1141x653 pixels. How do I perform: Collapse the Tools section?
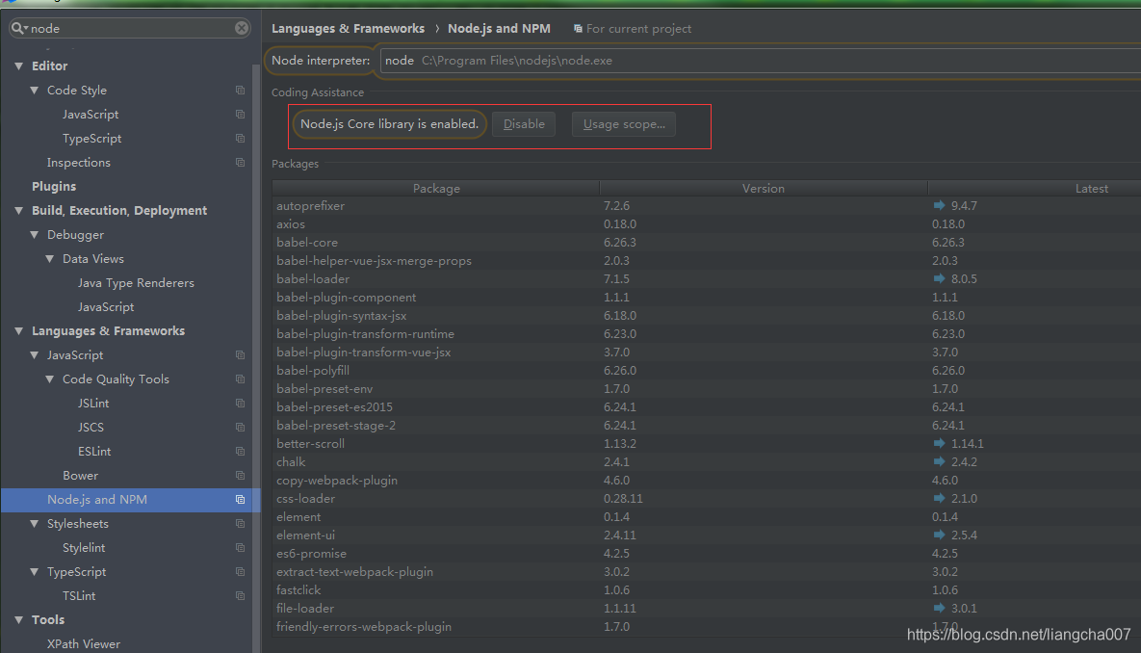[19, 620]
